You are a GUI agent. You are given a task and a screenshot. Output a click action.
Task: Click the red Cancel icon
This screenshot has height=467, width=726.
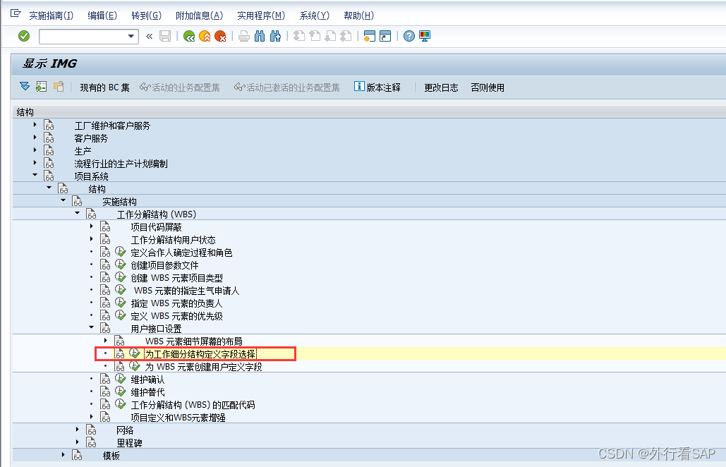coord(220,36)
